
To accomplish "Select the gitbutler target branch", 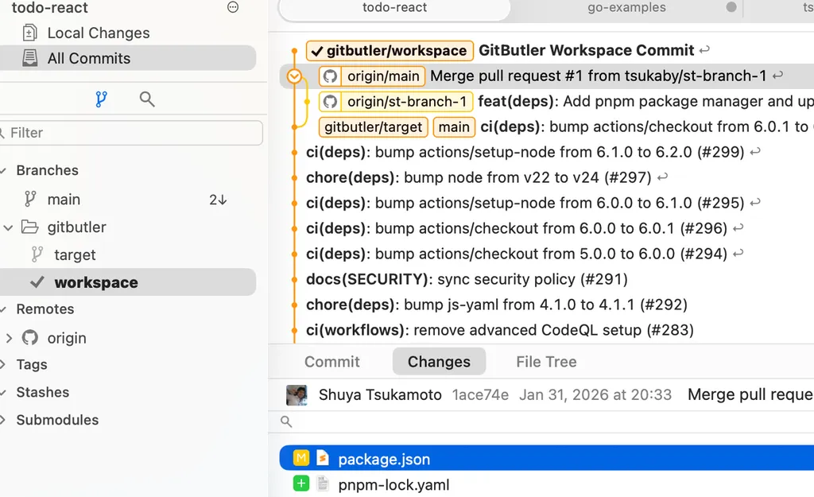I will pyautogui.click(x=75, y=255).
